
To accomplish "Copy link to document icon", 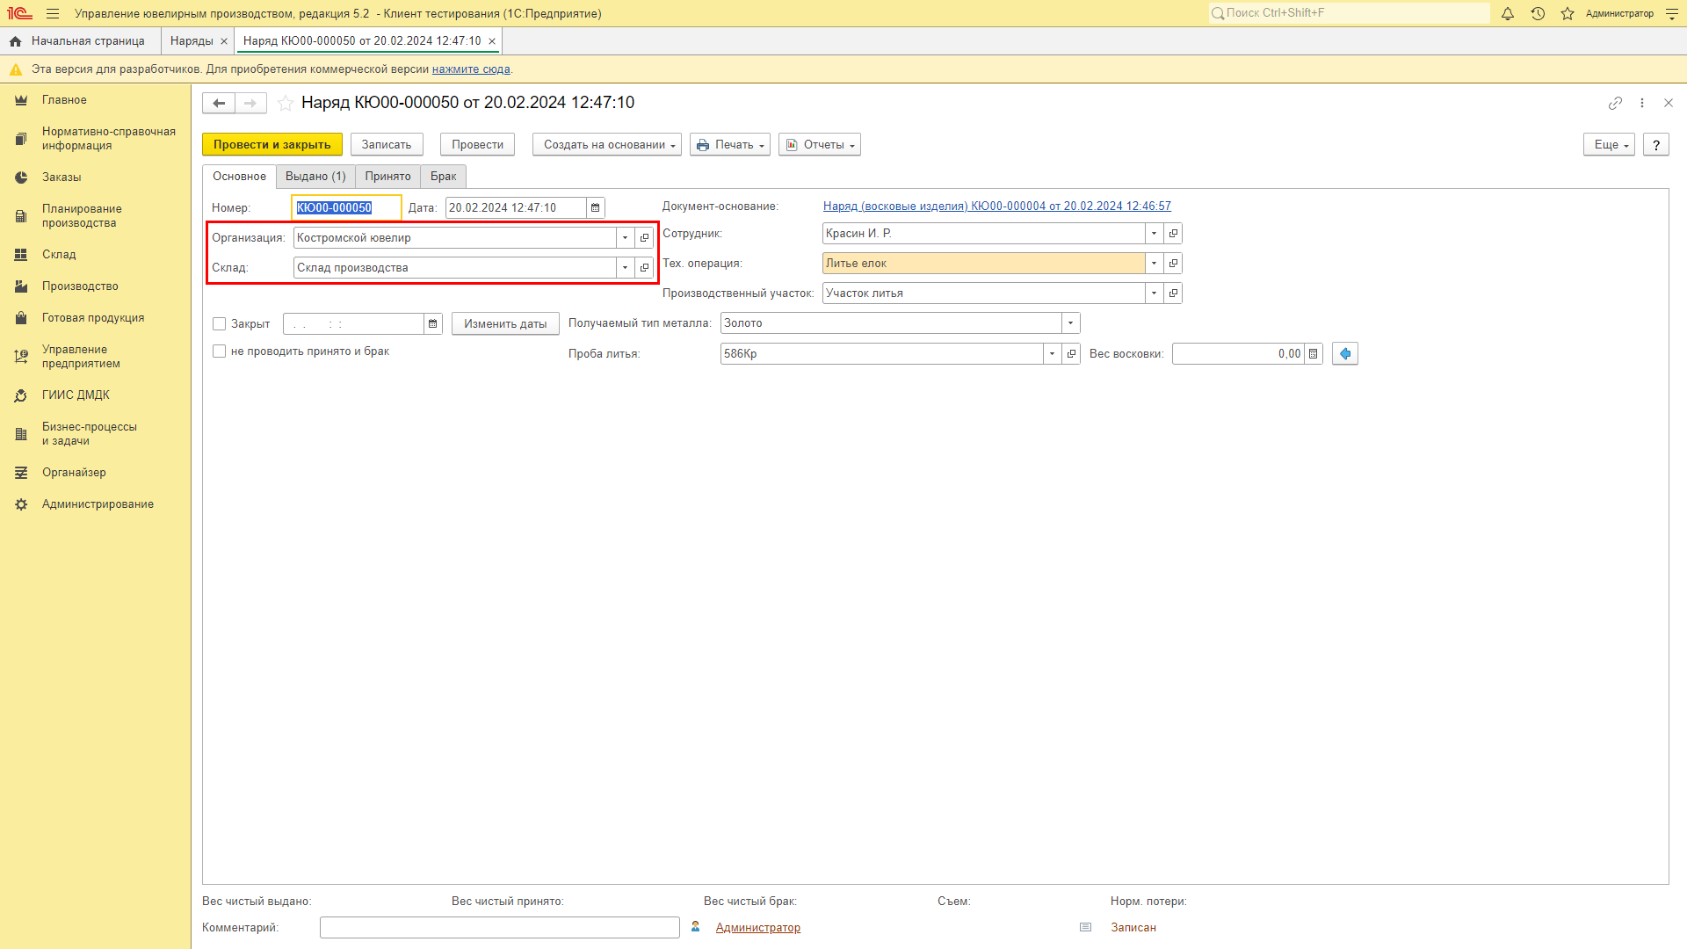I will pyautogui.click(x=1615, y=104).
